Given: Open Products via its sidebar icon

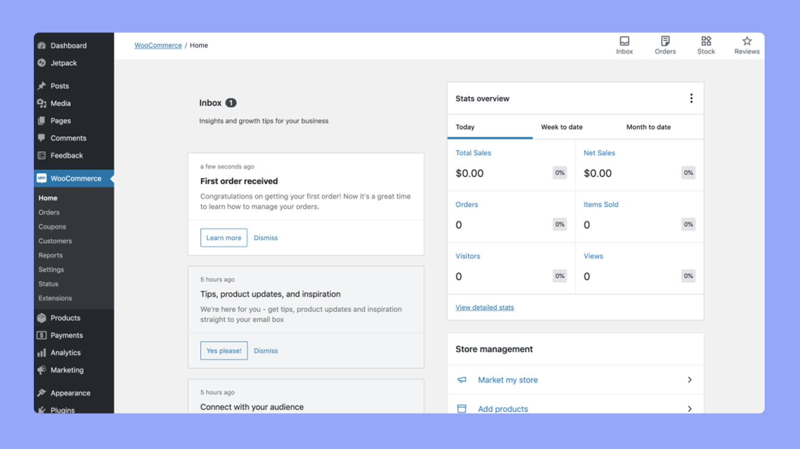Looking at the screenshot, I should (42, 318).
